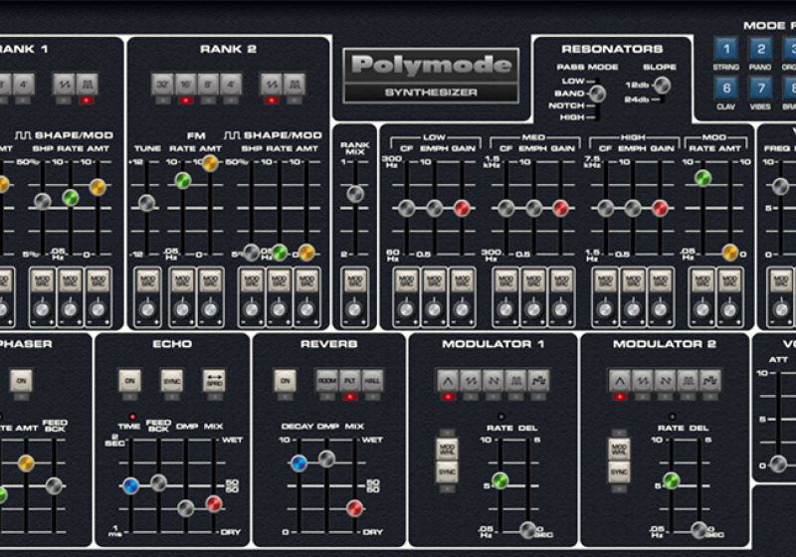Toggle the Echo SPRD spread button
Screen dimensions: 796x557
pyautogui.click(x=214, y=381)
